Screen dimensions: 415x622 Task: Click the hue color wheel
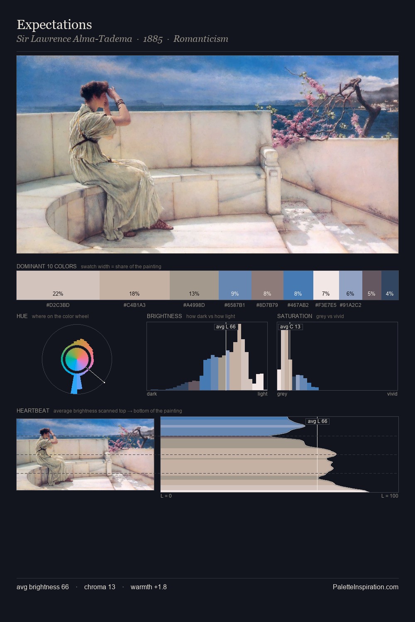coord(77,359)
